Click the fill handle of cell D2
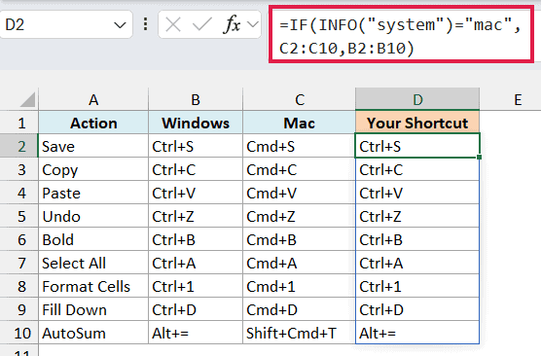This screenshot has width=541, height=356. coord(480,158)
